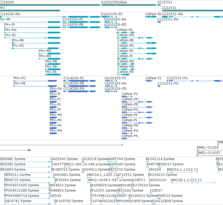Select the CoRest gene label

click(122, 2)
